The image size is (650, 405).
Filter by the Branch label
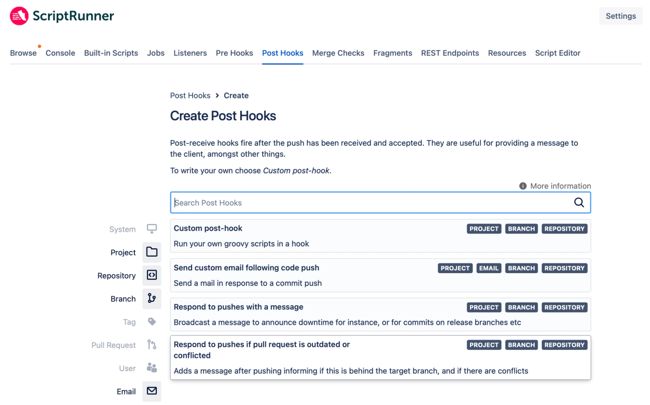point(123,299)
